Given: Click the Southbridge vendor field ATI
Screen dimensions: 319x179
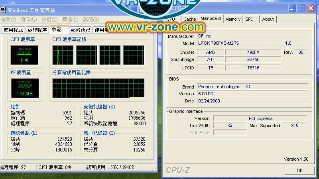Looking at the screenshot, I should coord(211,59).
